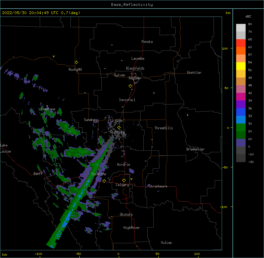264x258 pixels.
Task: Click the Innisfail city label
Action: tap(127, 100)
